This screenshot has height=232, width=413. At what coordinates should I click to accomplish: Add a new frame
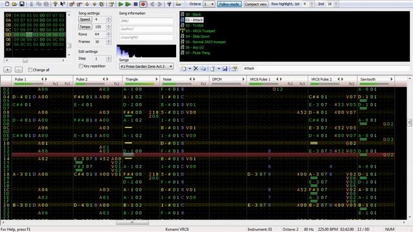pyautogui.click(x=72, y=4)
